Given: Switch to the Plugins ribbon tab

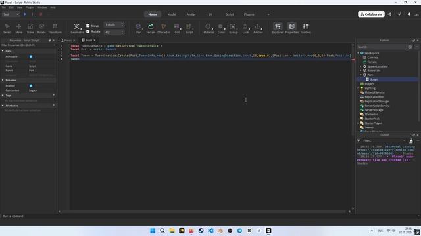Looking at the screenshot, I should pyautogui.click(x=249, y=14).
